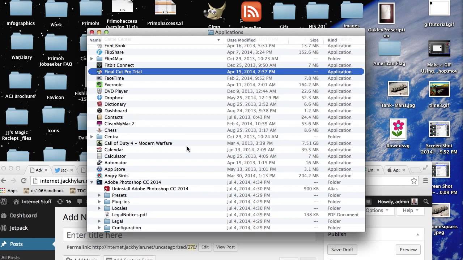The height and width of the screenshot is (260, 463).
Task: Select the Dropbox app icon
Action: pos(99,97)
